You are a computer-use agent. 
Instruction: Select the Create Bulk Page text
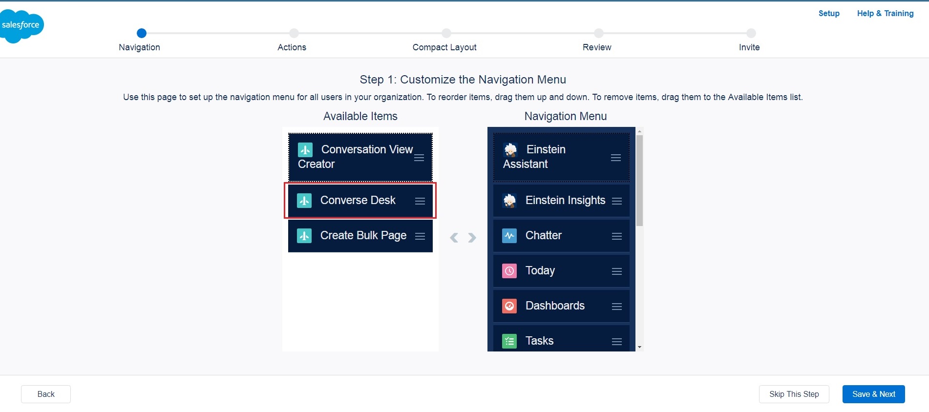click(x=363, y=236)
